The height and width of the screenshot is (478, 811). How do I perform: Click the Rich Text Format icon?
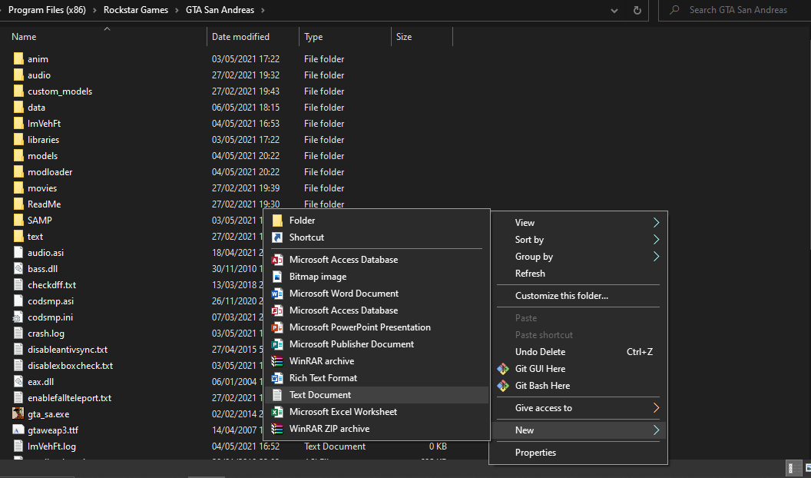pyautogui.click(x=277, y=378)
